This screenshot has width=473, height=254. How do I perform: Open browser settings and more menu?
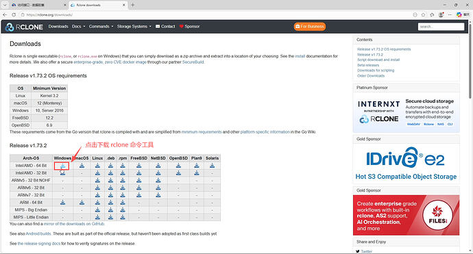tap(450, 14)
